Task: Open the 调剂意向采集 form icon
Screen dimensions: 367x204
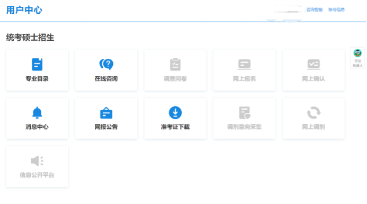Action: point(244,113)
